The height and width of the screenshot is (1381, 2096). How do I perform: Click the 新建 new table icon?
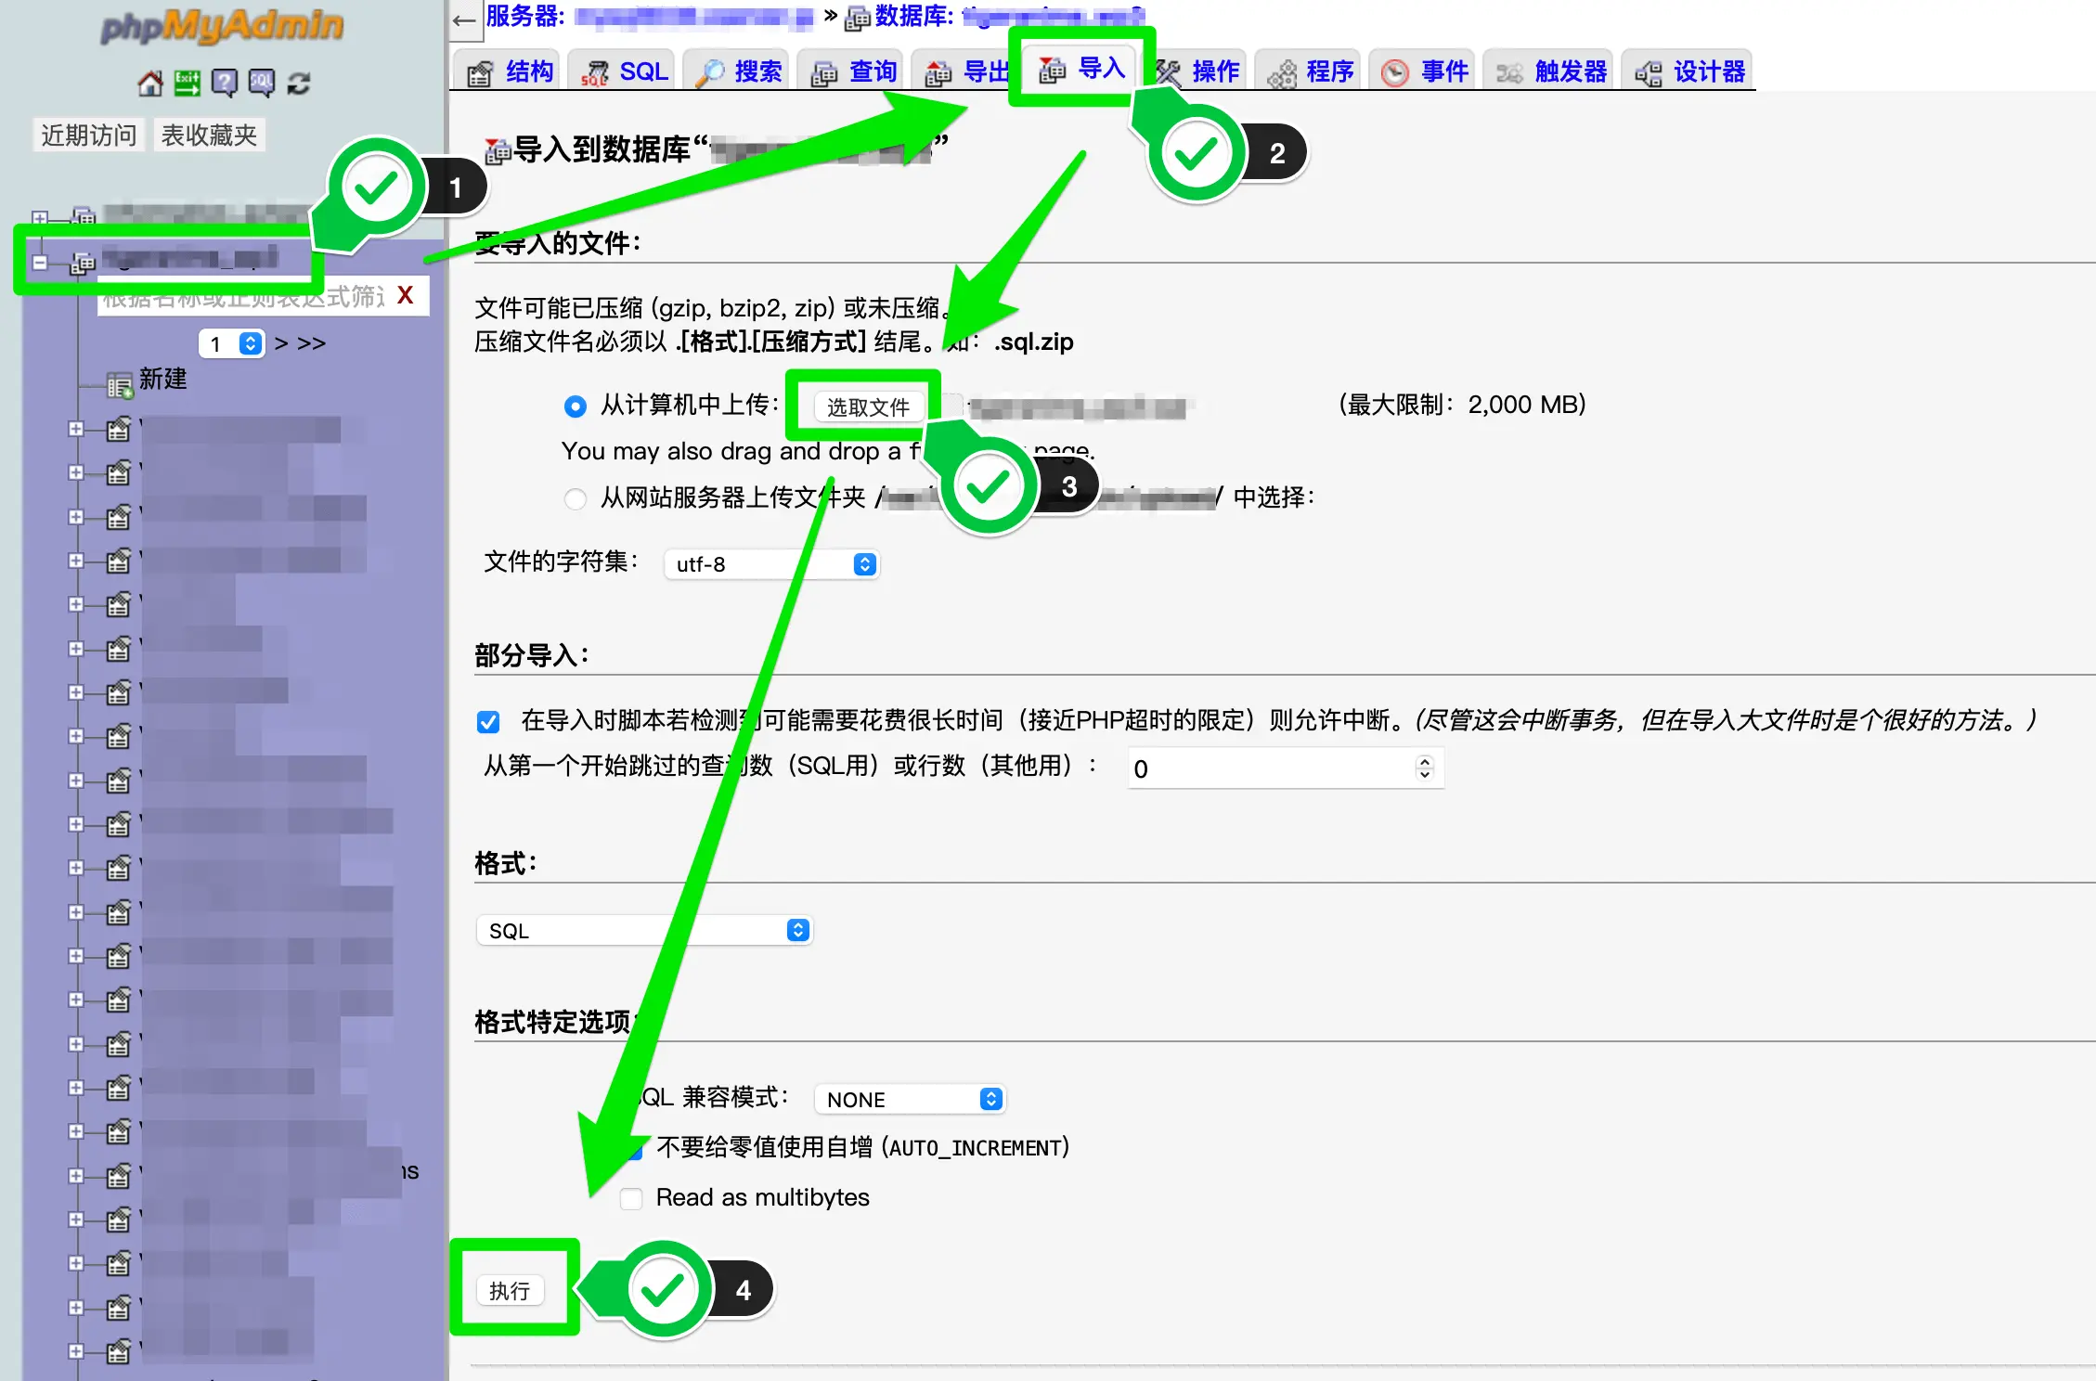(x=120, y=384)
